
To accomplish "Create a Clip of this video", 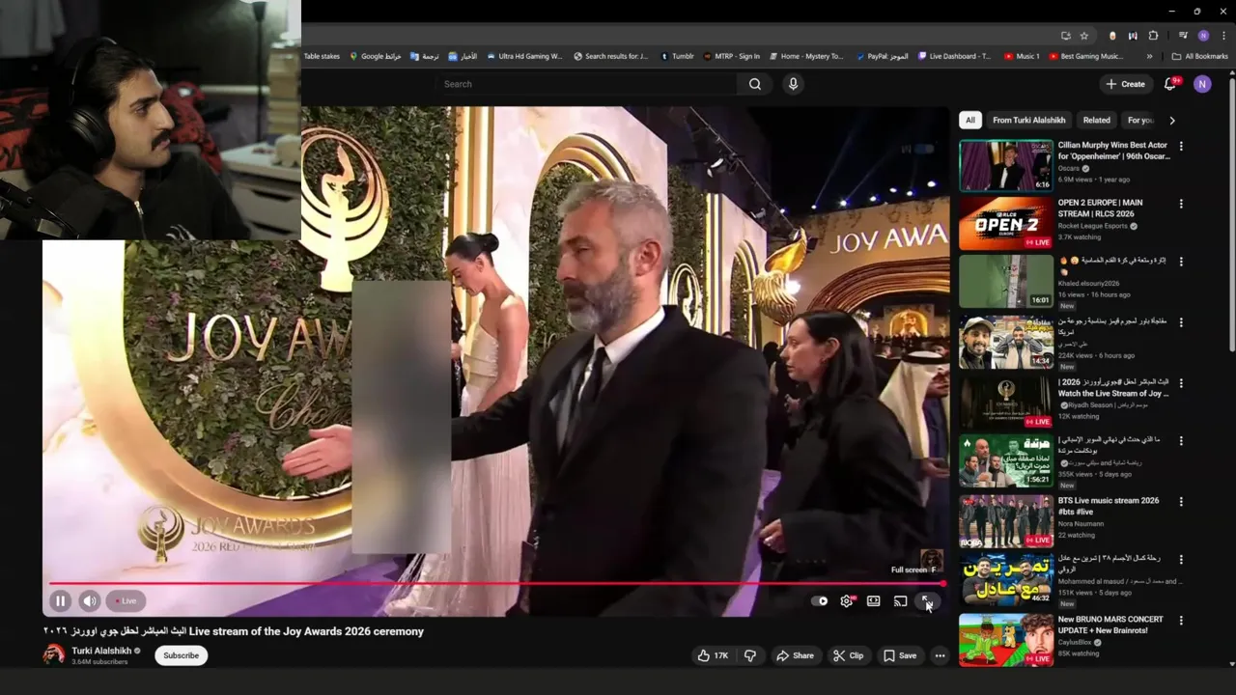I will pyautogui.click(x=848, y=655).
